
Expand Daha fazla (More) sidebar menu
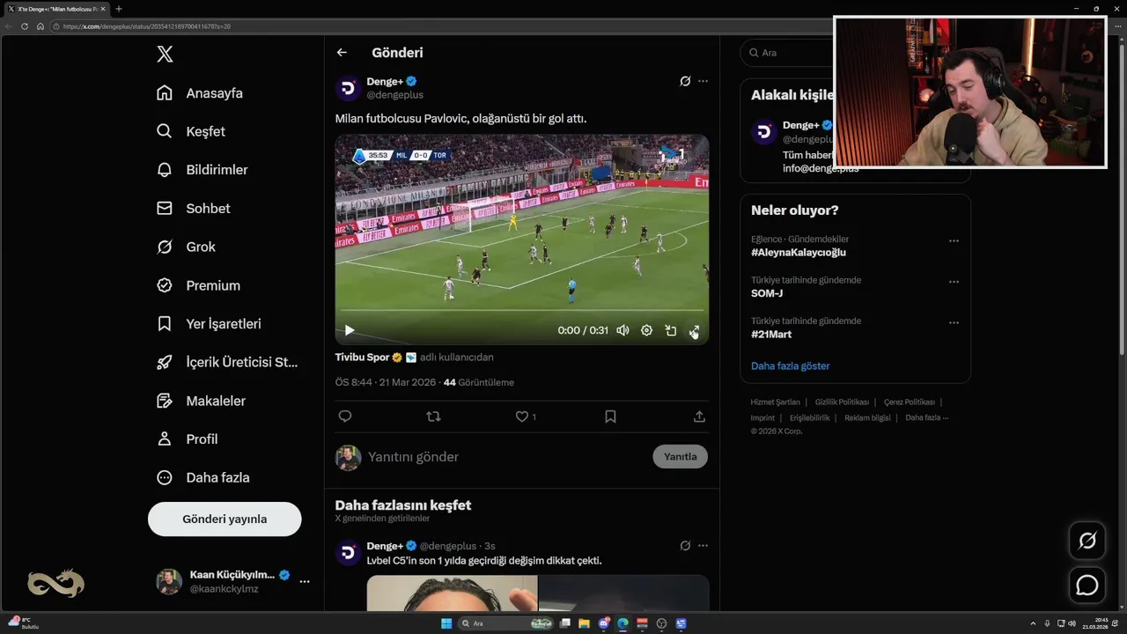click(202, 477)
